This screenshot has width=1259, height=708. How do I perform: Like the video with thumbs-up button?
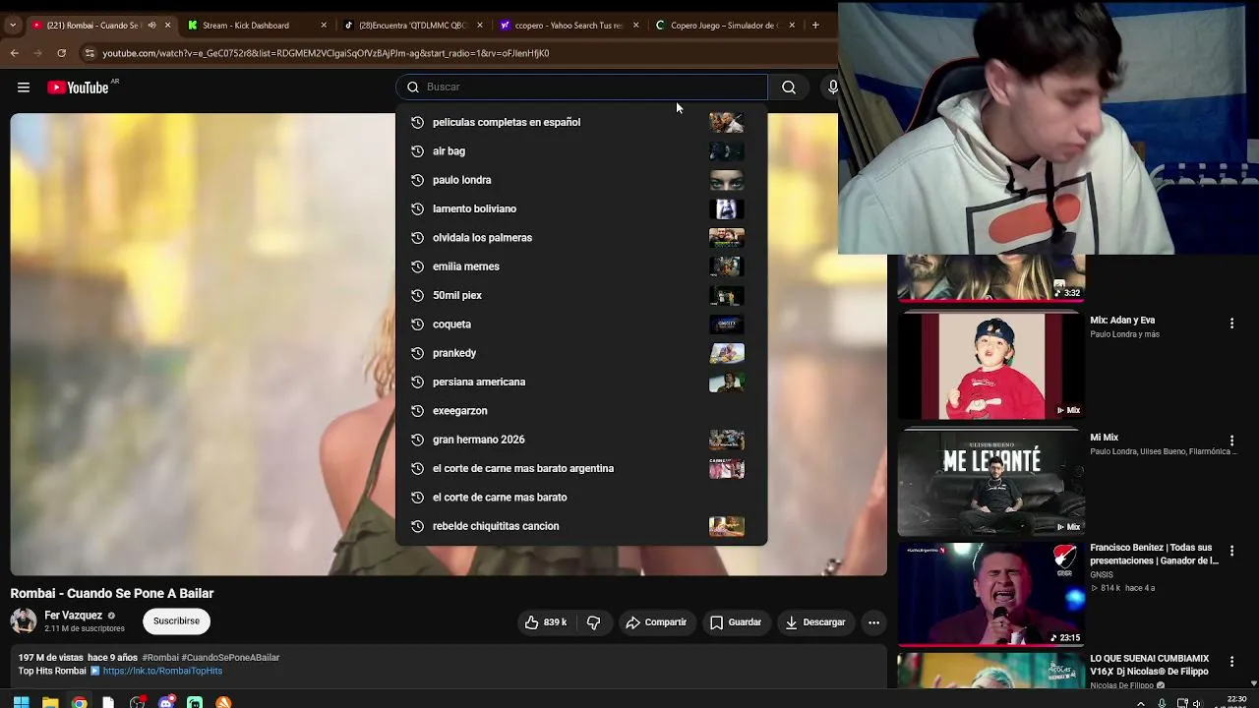[x=546, y=622]
